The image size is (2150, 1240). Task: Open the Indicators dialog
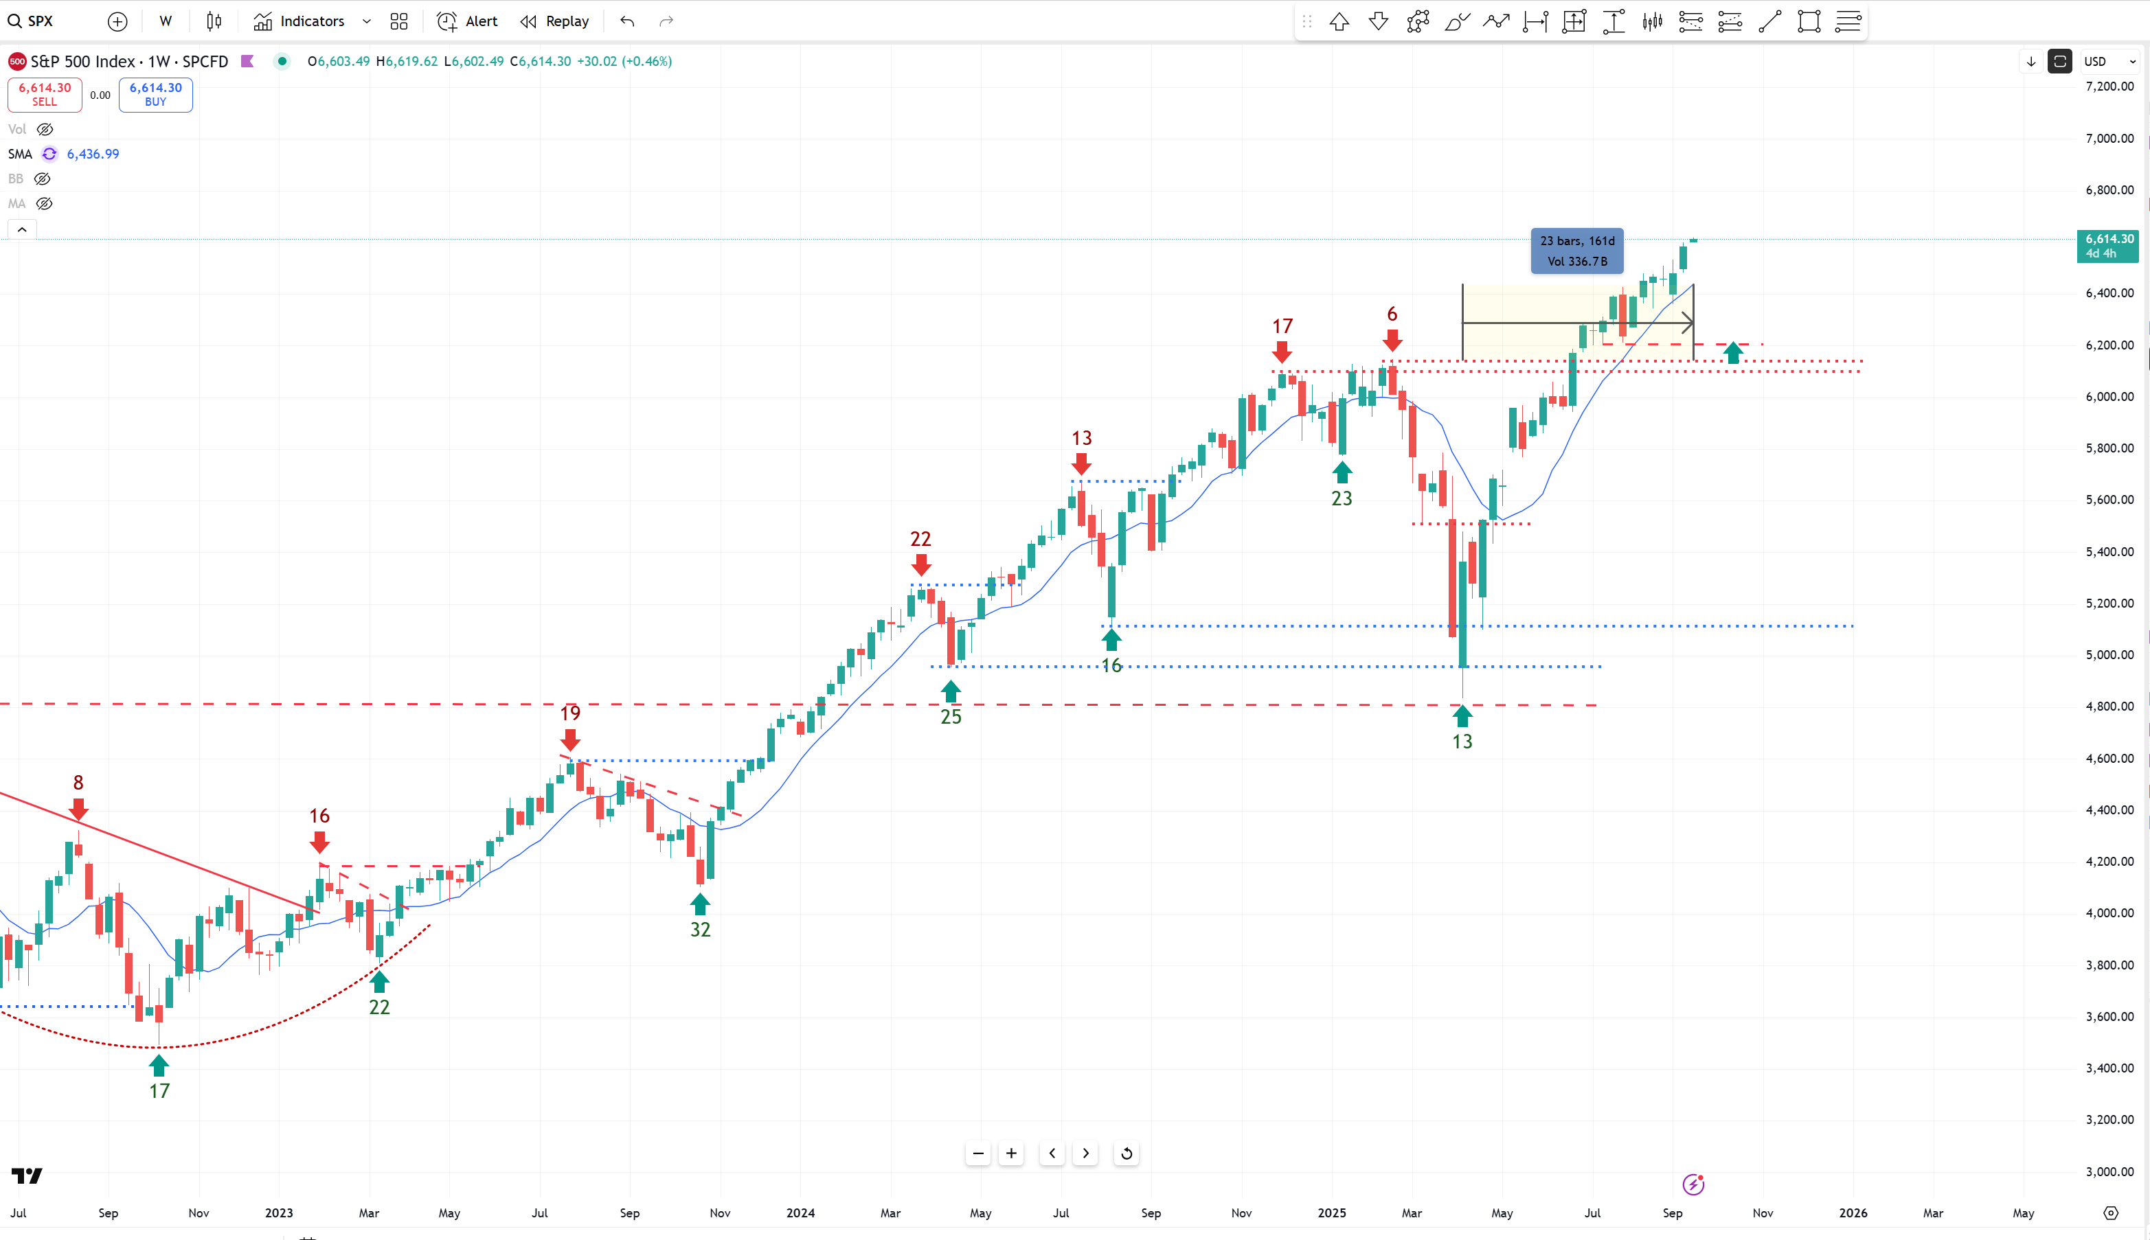[x=299, y=21]
